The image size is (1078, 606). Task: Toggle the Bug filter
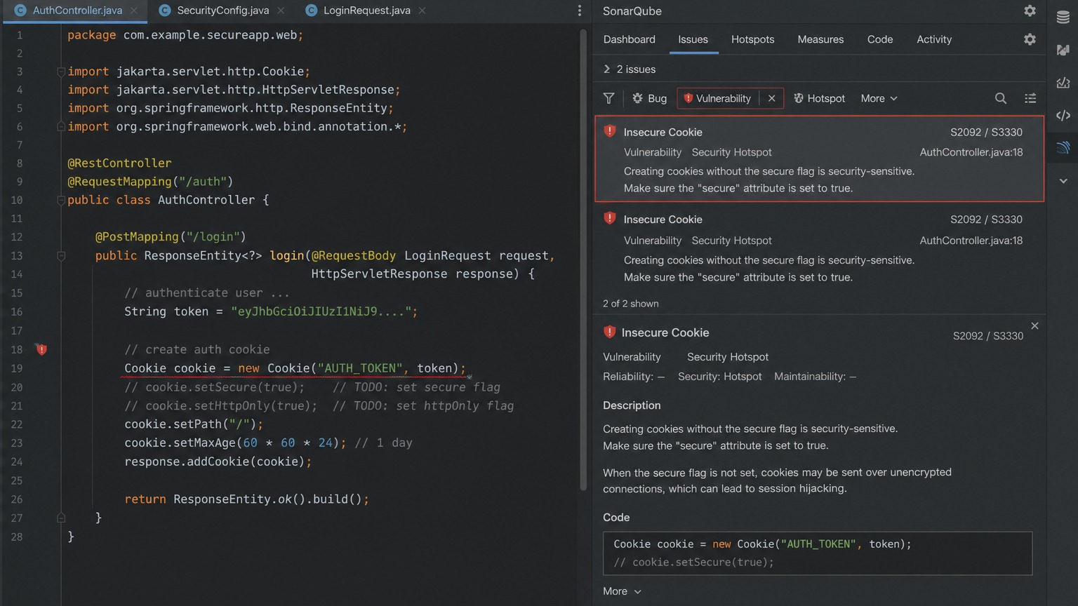[649, 98]
